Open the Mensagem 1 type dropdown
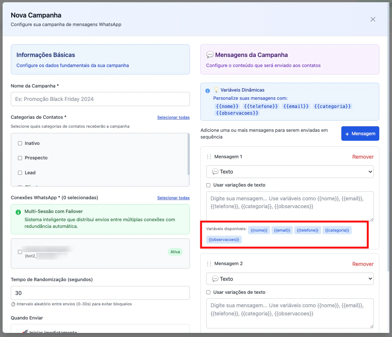This screenshot has width=392, height=337. tap(290, 172)
